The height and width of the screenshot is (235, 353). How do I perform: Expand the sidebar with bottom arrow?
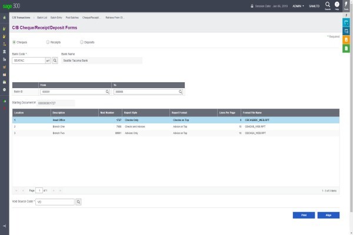pyautogui.click(x=4, y=226)
